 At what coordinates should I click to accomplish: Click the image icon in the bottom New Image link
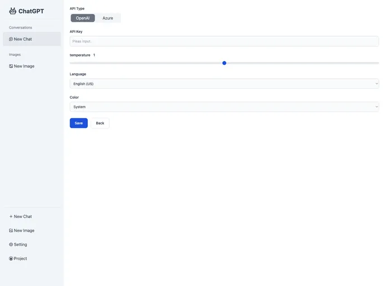[11, 230]
